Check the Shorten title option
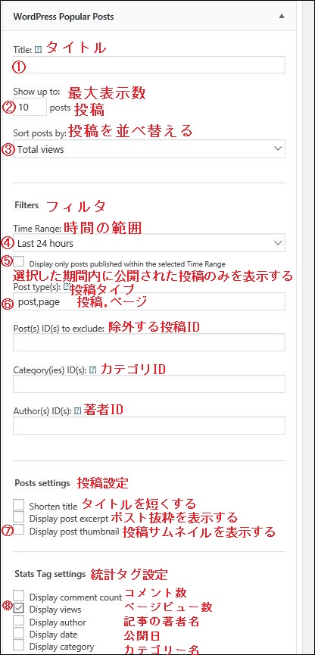Screen dimensions: 315x655 point(19,504)
